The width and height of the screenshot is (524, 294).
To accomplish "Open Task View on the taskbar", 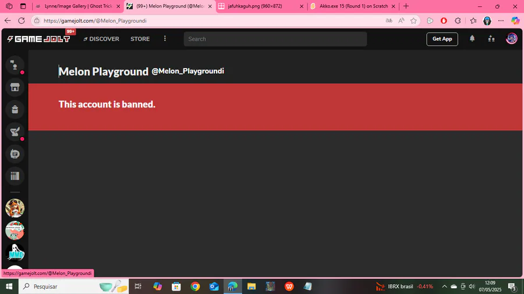I will coord(137,286).
